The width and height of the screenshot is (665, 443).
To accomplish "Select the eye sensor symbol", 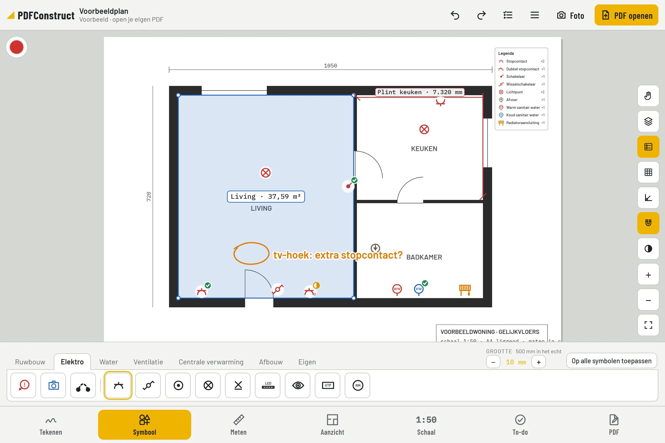I will pos(298,385).
